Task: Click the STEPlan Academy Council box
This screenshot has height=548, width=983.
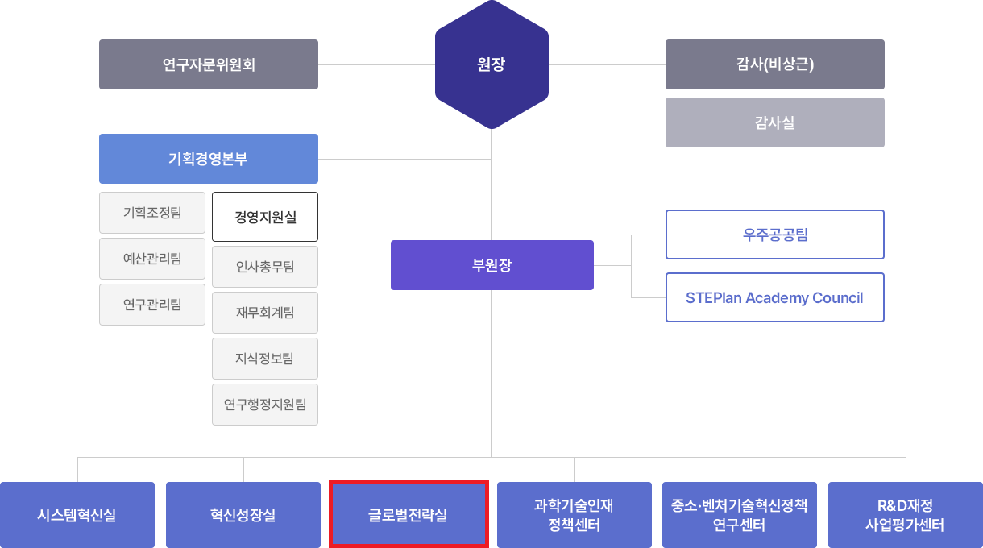Action: pos(775,297)
